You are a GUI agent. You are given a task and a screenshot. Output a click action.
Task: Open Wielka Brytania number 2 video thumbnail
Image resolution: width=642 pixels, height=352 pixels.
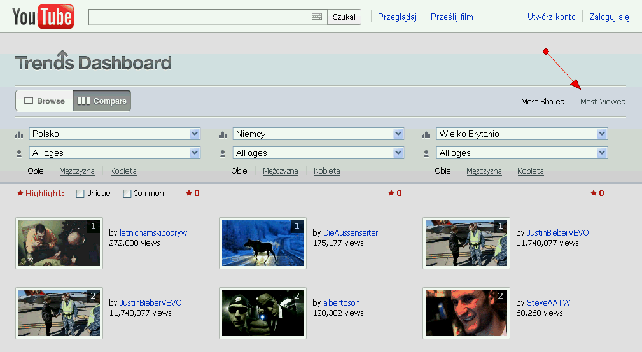[x=466, y=313]
